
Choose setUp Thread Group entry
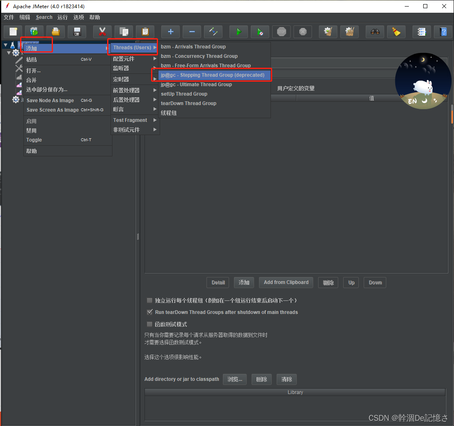(214, 94)
